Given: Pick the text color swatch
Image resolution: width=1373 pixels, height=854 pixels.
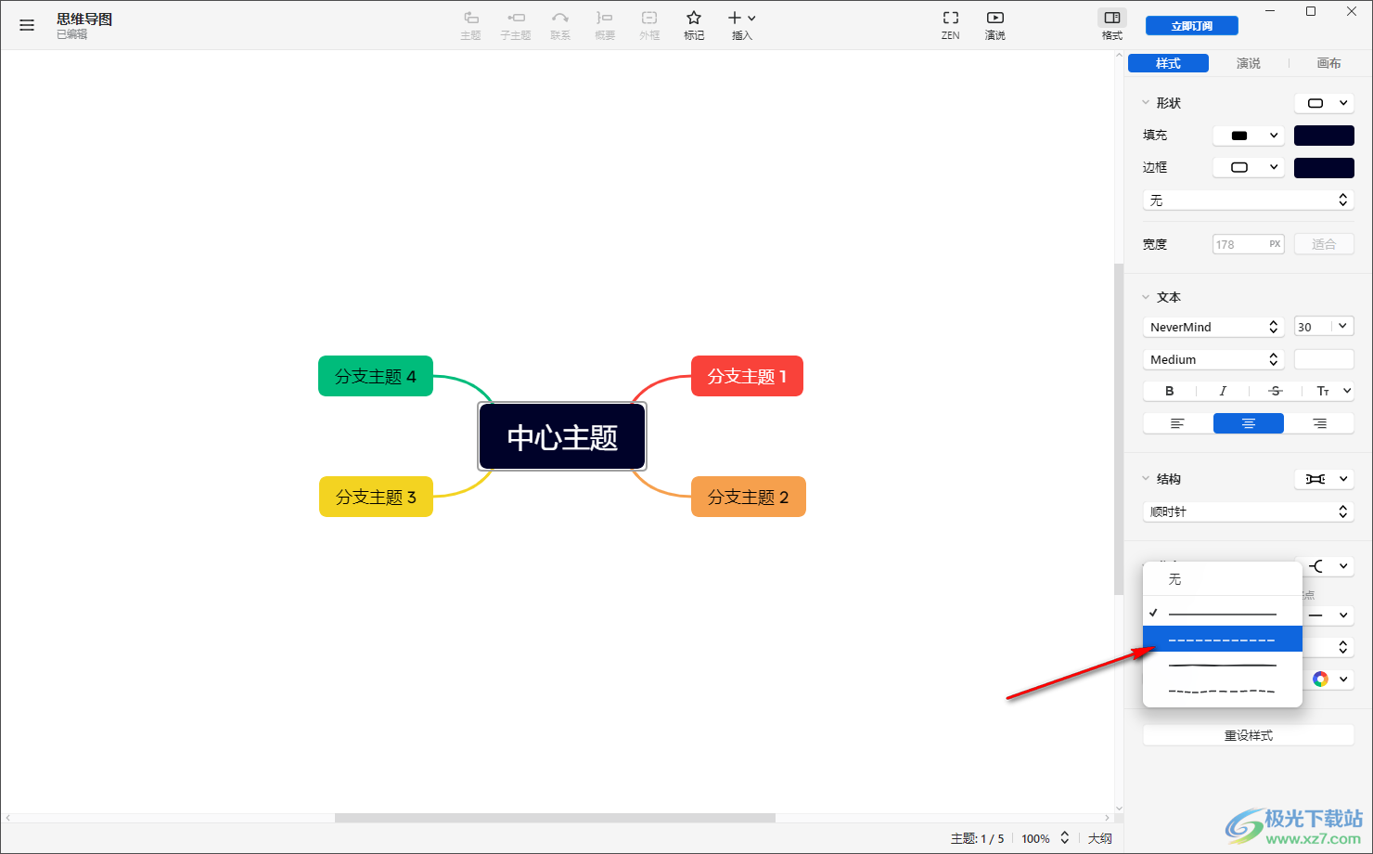Looking at the screenshot, I should [x=1324, y=359].
